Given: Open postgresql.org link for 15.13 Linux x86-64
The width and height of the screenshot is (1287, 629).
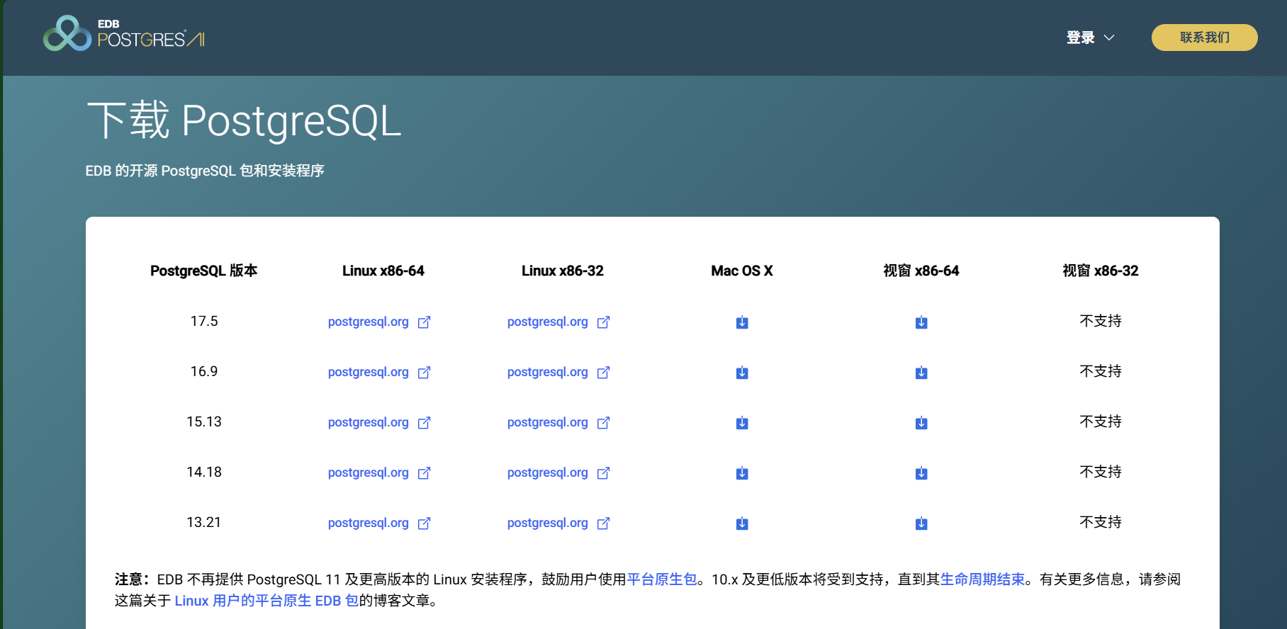Looking at the screenshot, I should (x=379, y=422).
